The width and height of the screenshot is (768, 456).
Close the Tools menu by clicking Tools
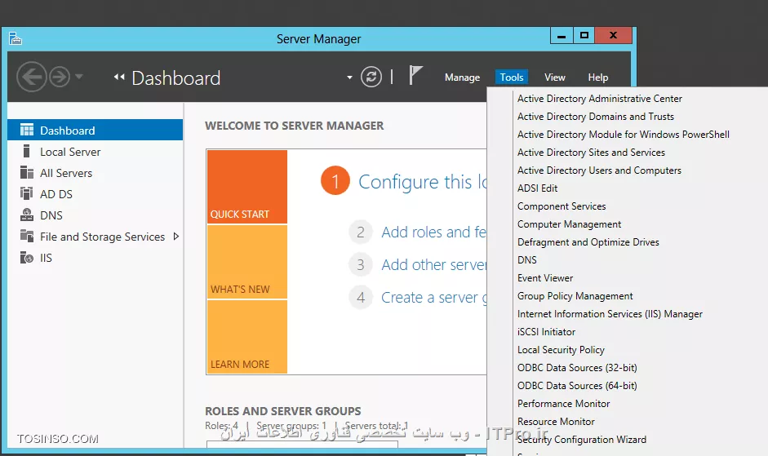click(x=512, y=77)
